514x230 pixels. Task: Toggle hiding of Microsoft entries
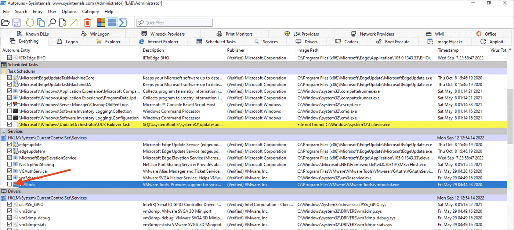[x=100, y=22]
